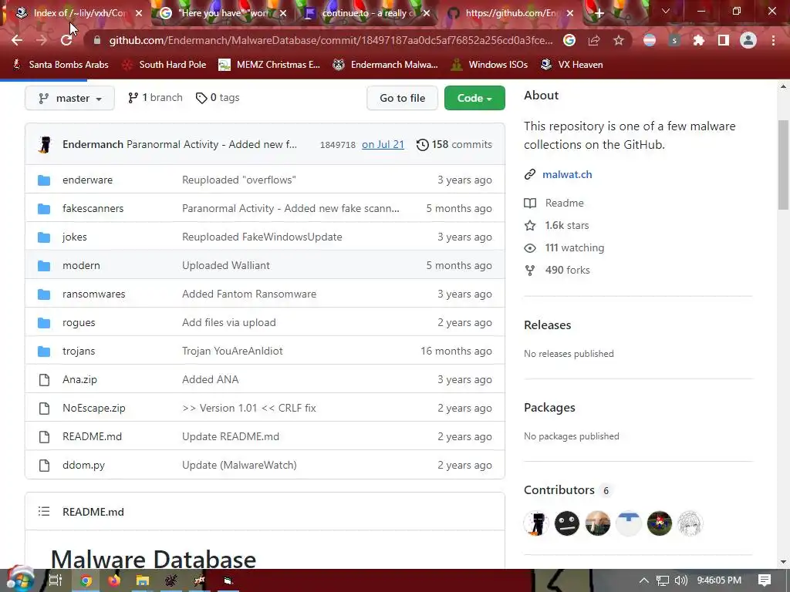790x592 pixels.
Task: Open the Santa Bombs Arabs bookmark
Action: pyautogui.click(x=61, y=65)
